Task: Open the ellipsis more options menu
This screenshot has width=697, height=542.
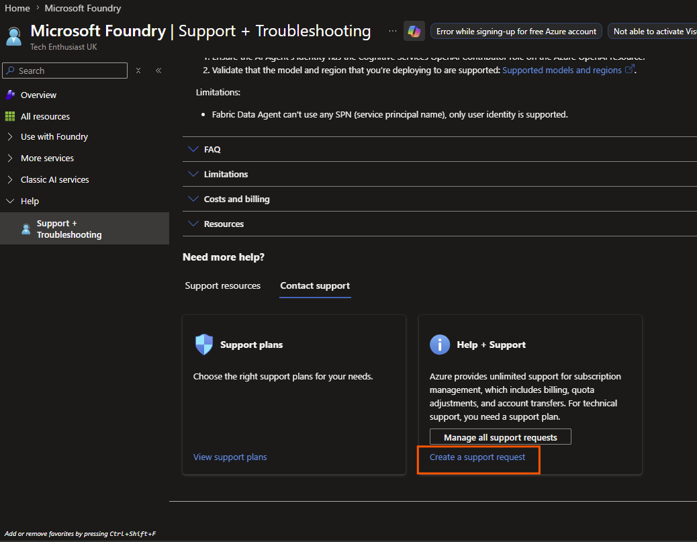Action: pos(393,31)
